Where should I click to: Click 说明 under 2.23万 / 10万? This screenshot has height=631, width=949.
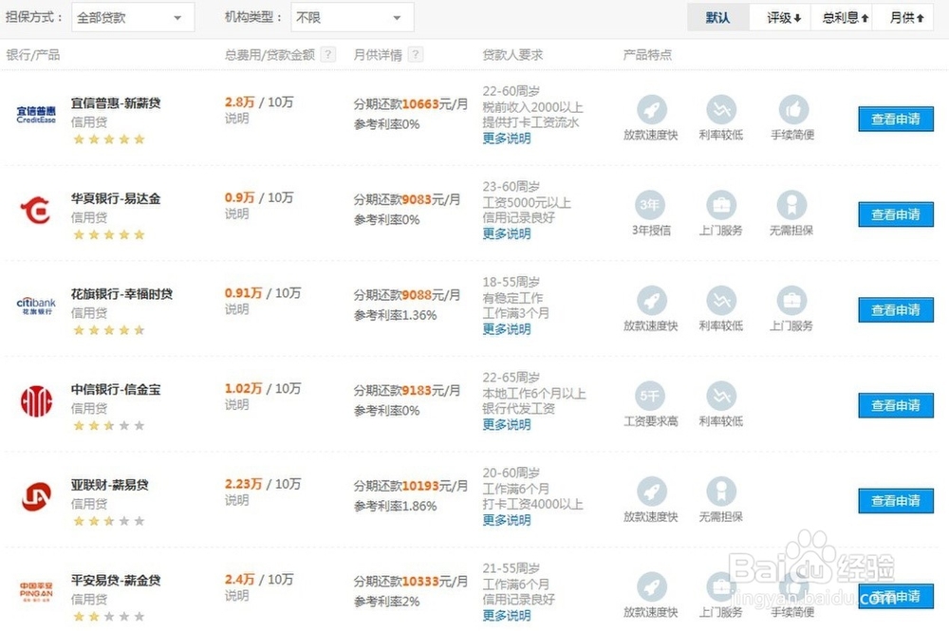[x=236, y=500]
